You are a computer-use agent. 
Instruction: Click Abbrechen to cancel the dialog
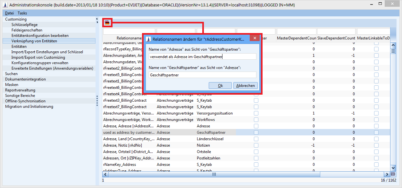246,86
